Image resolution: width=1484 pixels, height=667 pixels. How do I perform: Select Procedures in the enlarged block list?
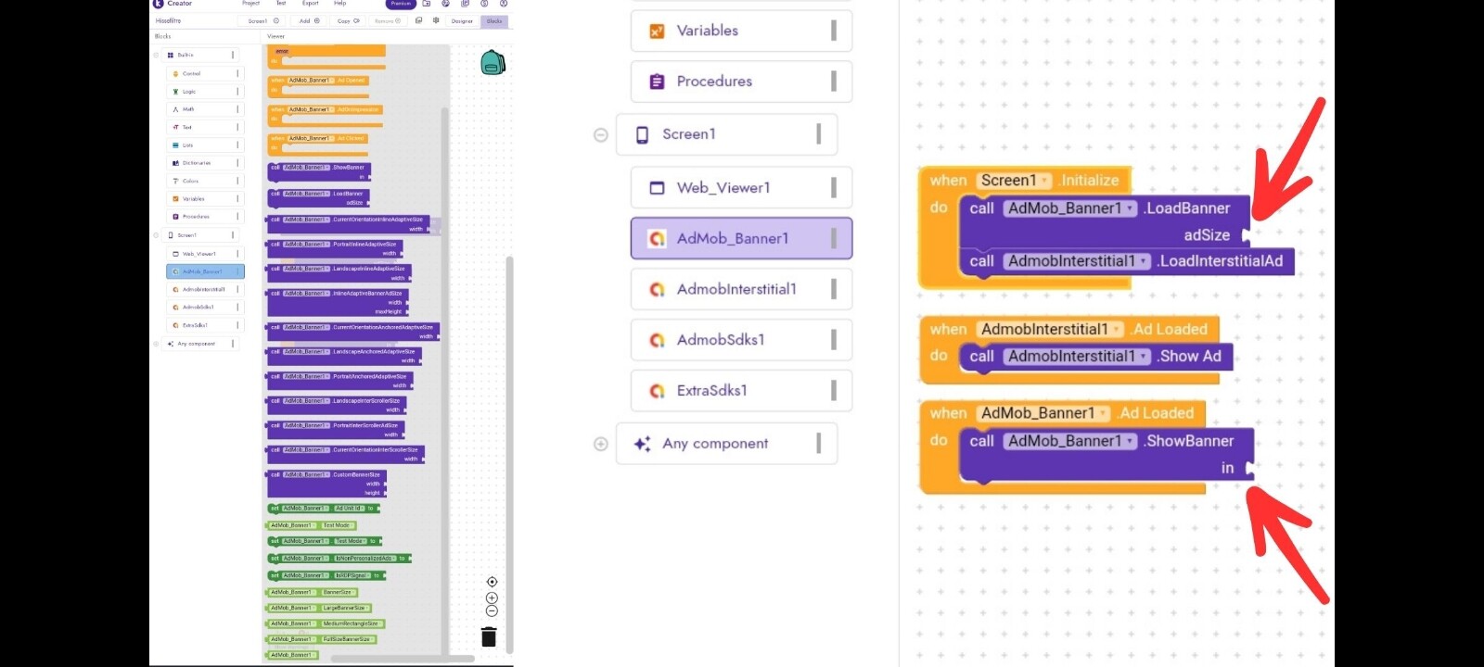point(741,82)
